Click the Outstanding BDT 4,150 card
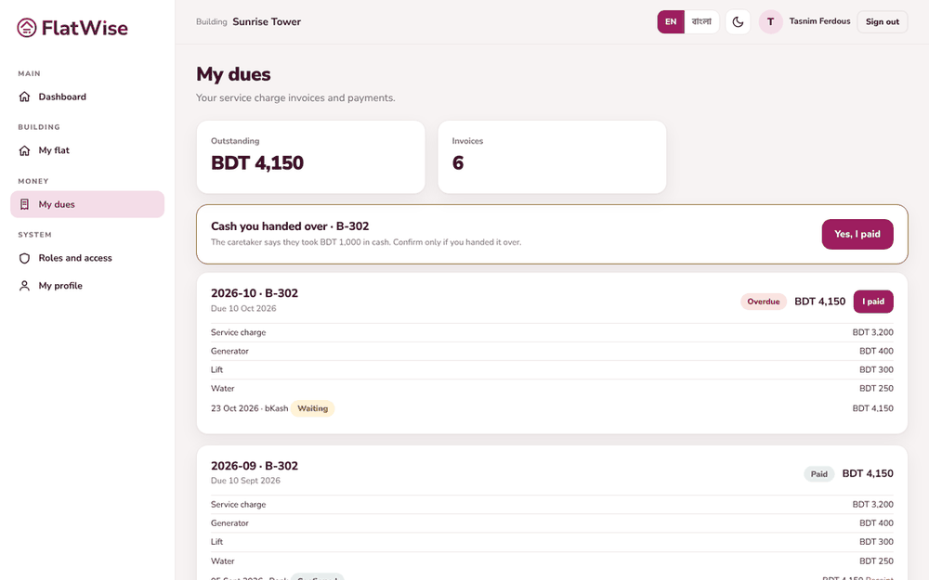This screenshot has width=929, height=580. (311, 157)
